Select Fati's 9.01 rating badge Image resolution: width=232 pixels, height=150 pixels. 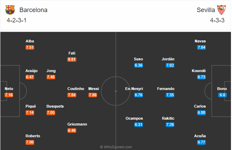coord(72,59)
